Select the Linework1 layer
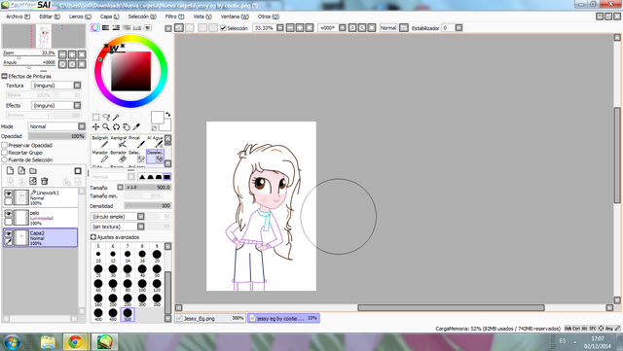The image size is (623, 351). point(41,197)
